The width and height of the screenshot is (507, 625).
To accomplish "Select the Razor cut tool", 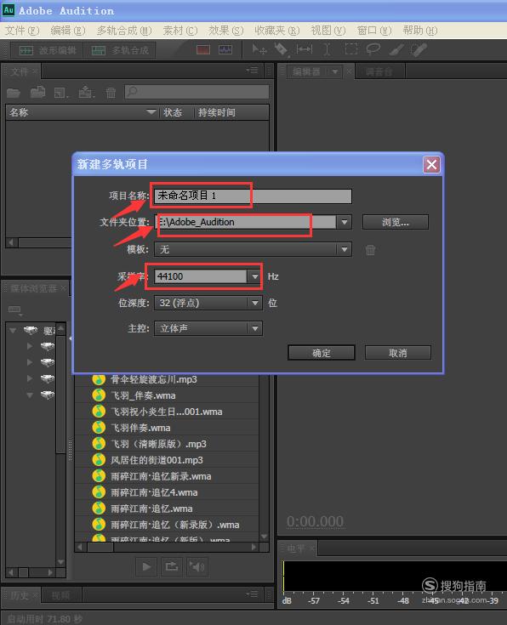I will pyautogui.click(x=281, y=49).
